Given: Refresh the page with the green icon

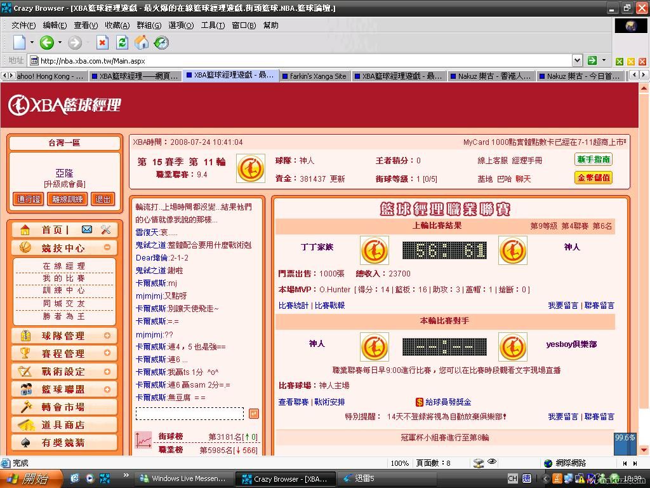Looking at the screenshot, I should tap(122, 43).
